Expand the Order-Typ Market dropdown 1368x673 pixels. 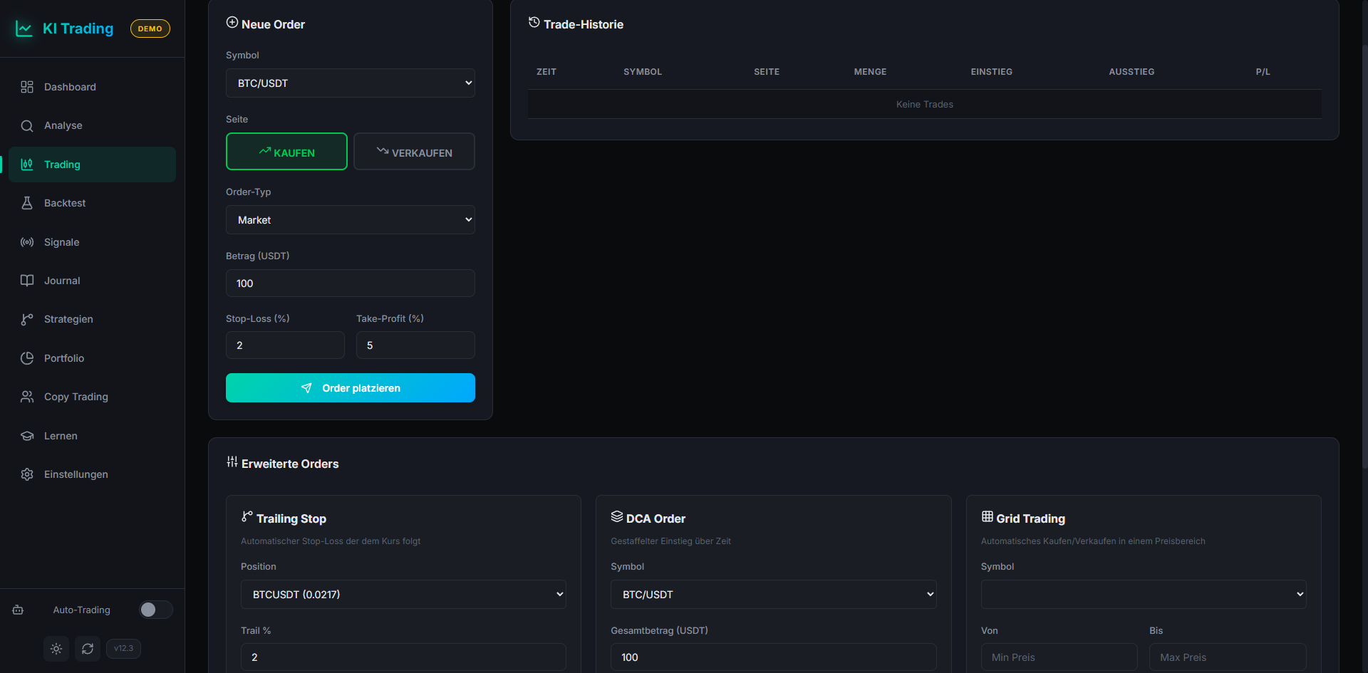pos(350,220)
